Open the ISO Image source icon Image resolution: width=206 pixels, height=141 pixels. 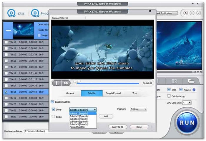(35, 13)
